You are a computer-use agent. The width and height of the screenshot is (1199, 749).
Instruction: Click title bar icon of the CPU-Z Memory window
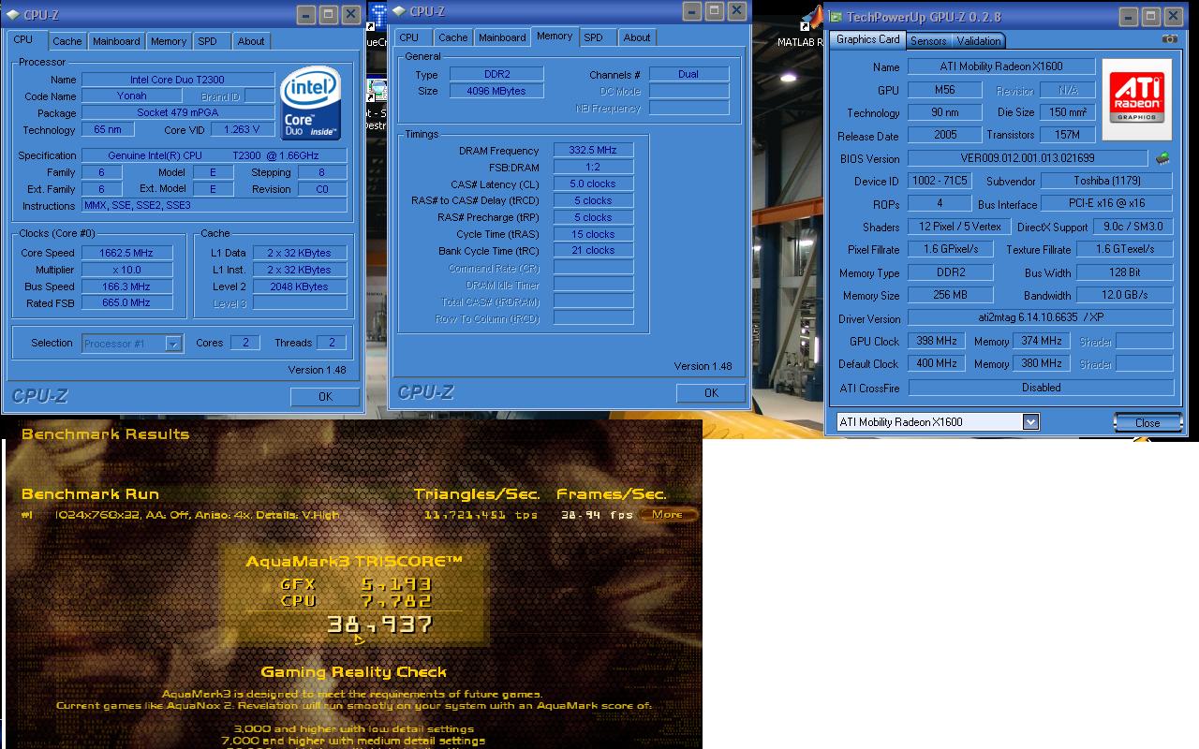(x=399, y=11)
